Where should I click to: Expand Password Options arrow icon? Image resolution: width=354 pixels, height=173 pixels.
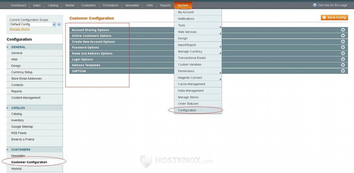point(343,48)
